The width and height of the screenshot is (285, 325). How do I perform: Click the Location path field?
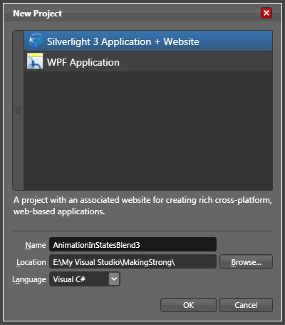click(x=133, y=261)
